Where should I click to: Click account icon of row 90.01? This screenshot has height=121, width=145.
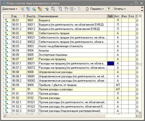click(x=6, y=20)
